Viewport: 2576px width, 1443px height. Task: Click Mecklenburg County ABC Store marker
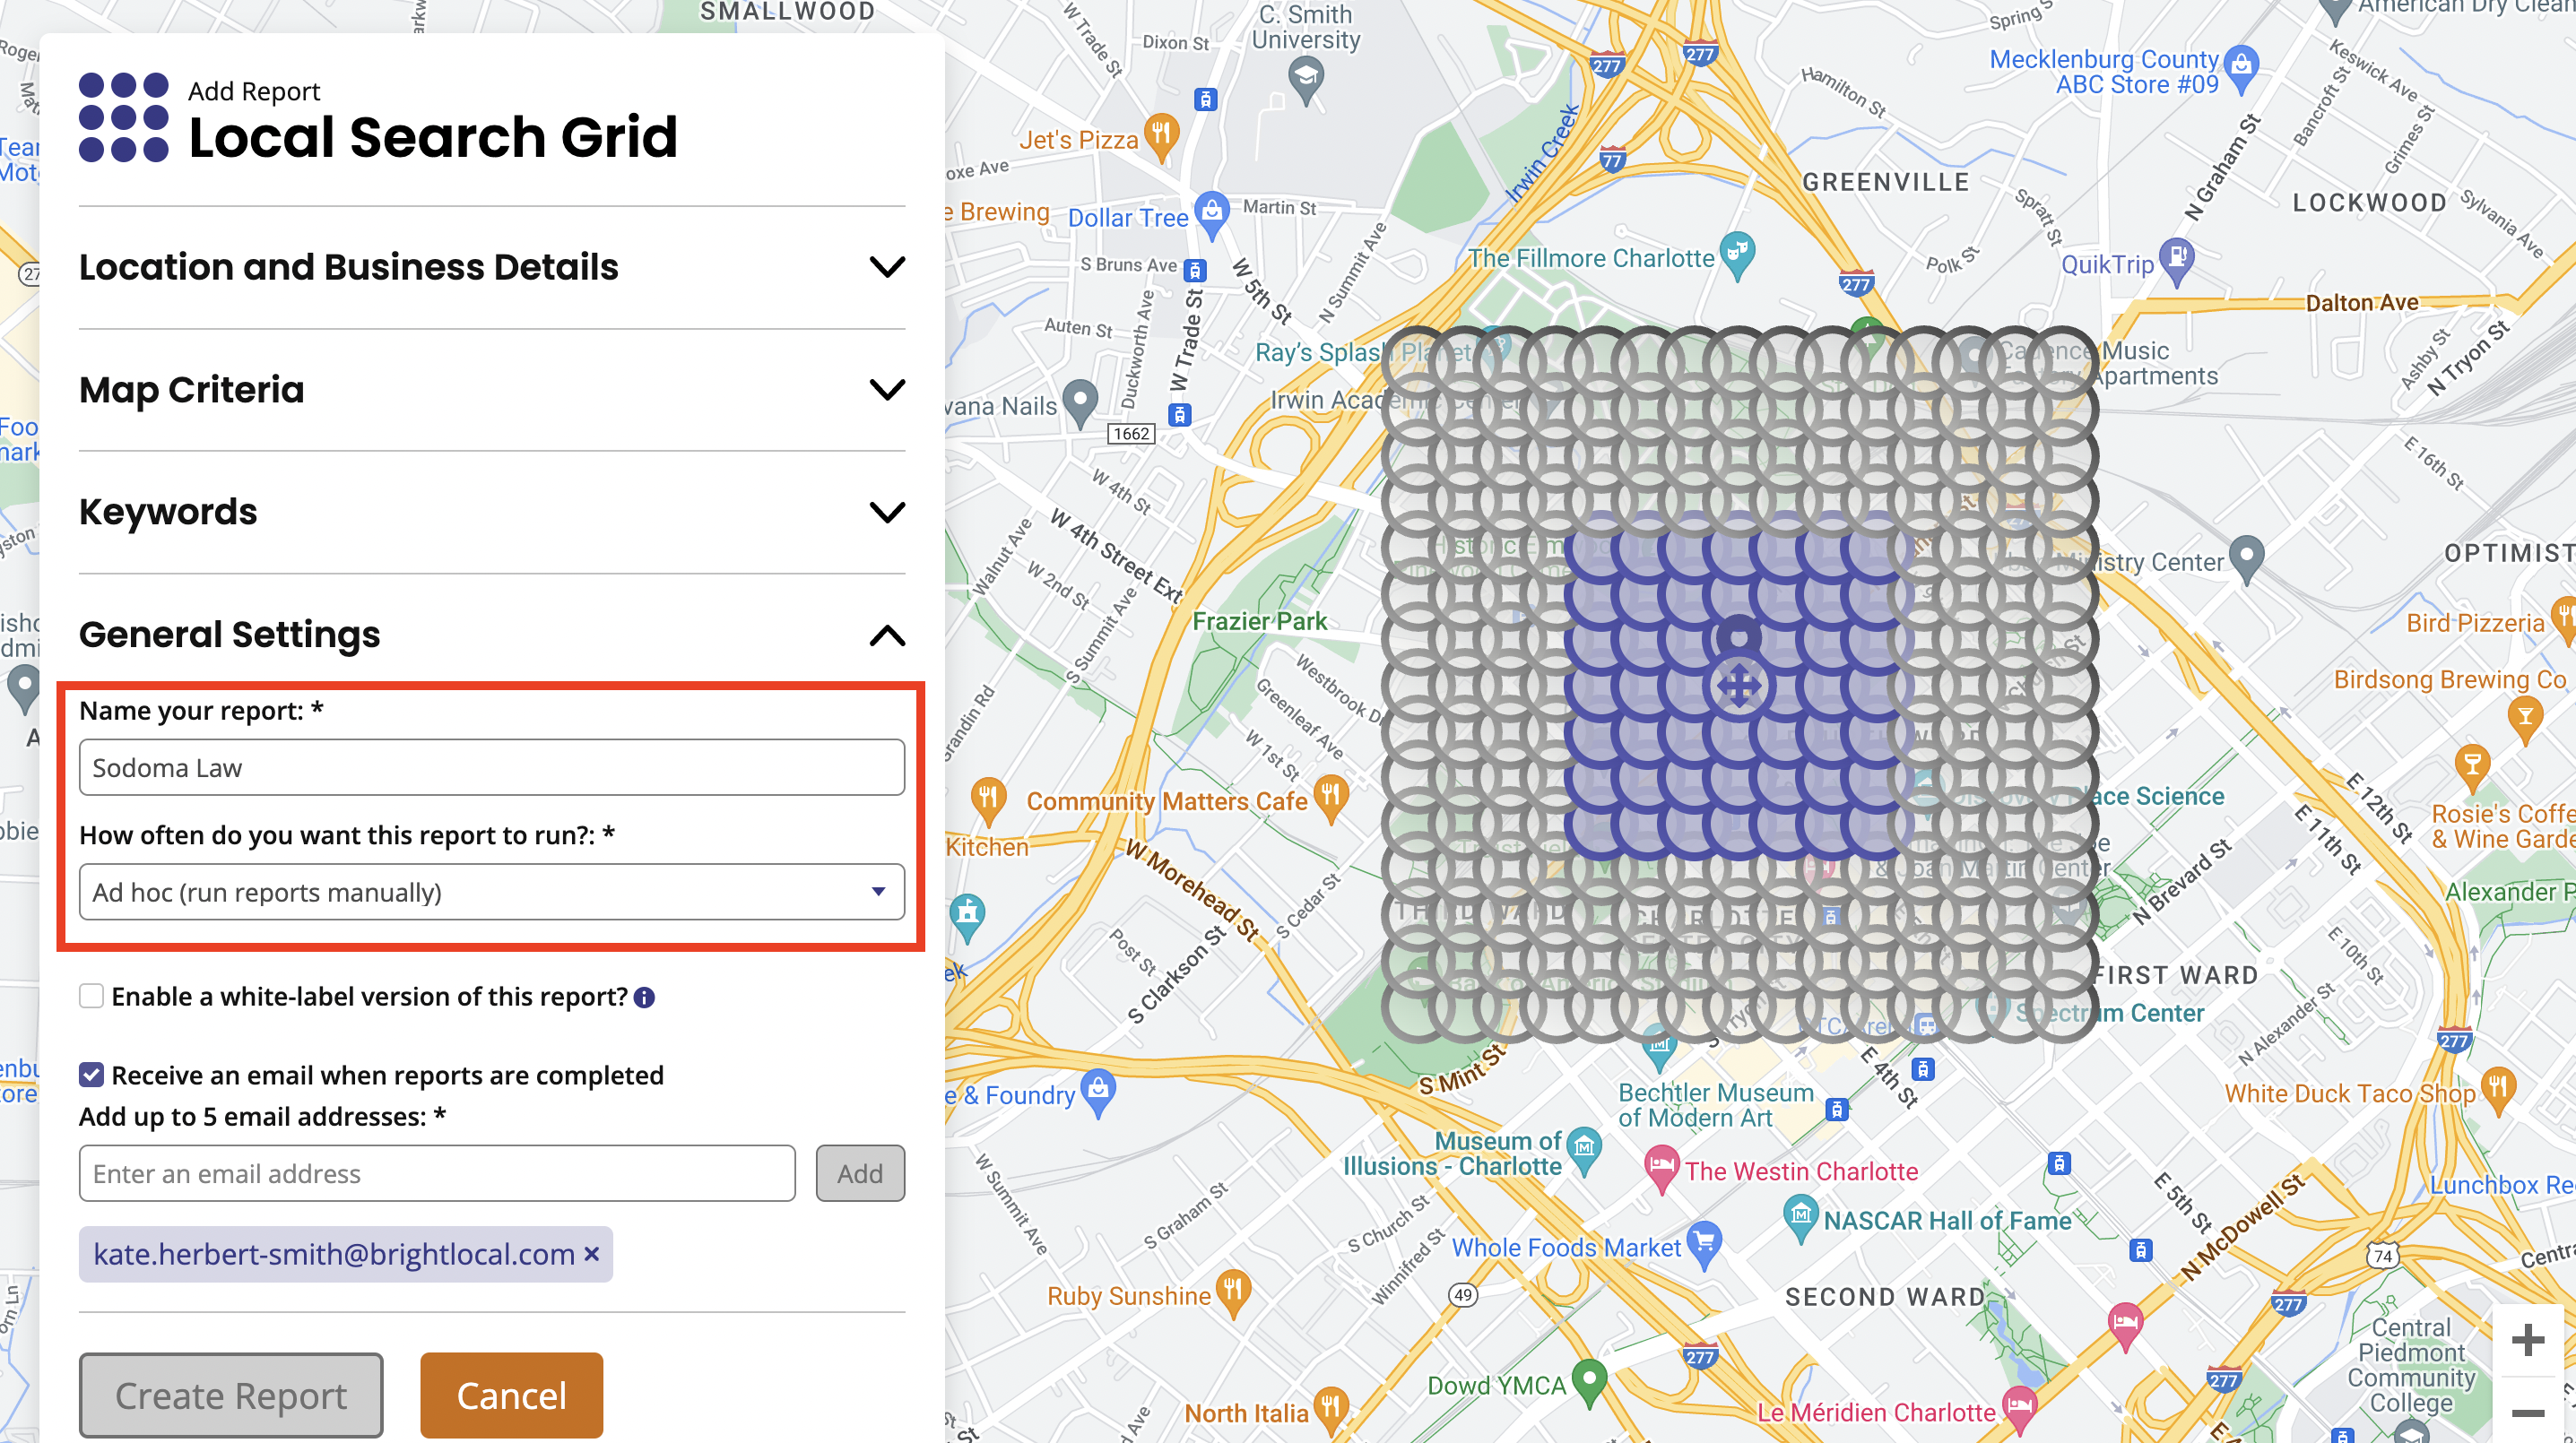2242,66
